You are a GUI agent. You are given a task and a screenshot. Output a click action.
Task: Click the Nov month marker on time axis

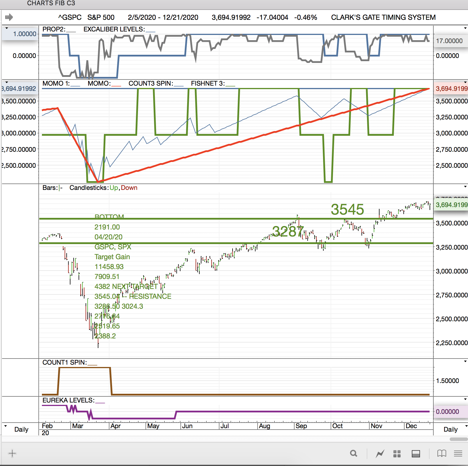pyautogui.click(x=376, y=426)
